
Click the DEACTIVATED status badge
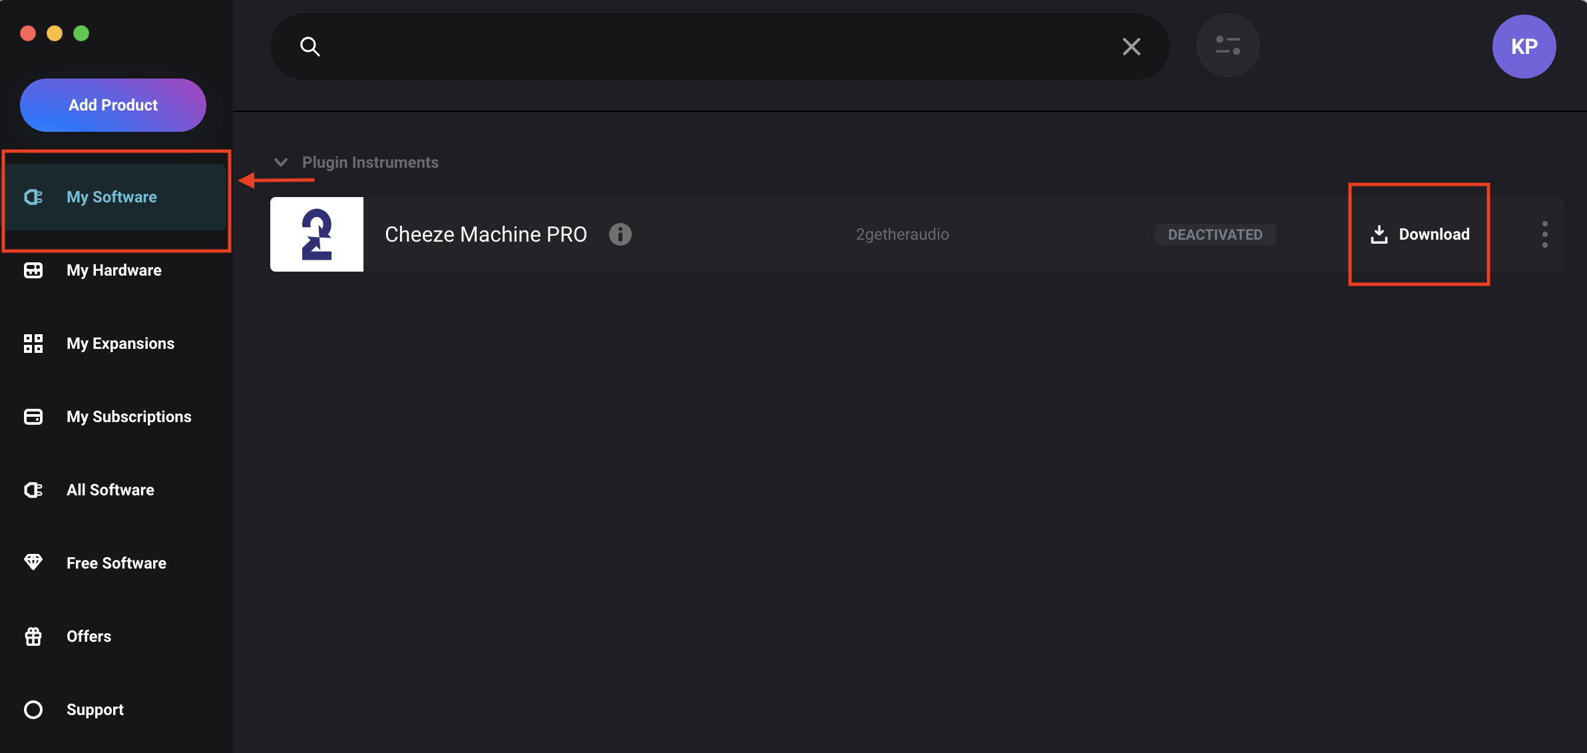[1215, 234]
